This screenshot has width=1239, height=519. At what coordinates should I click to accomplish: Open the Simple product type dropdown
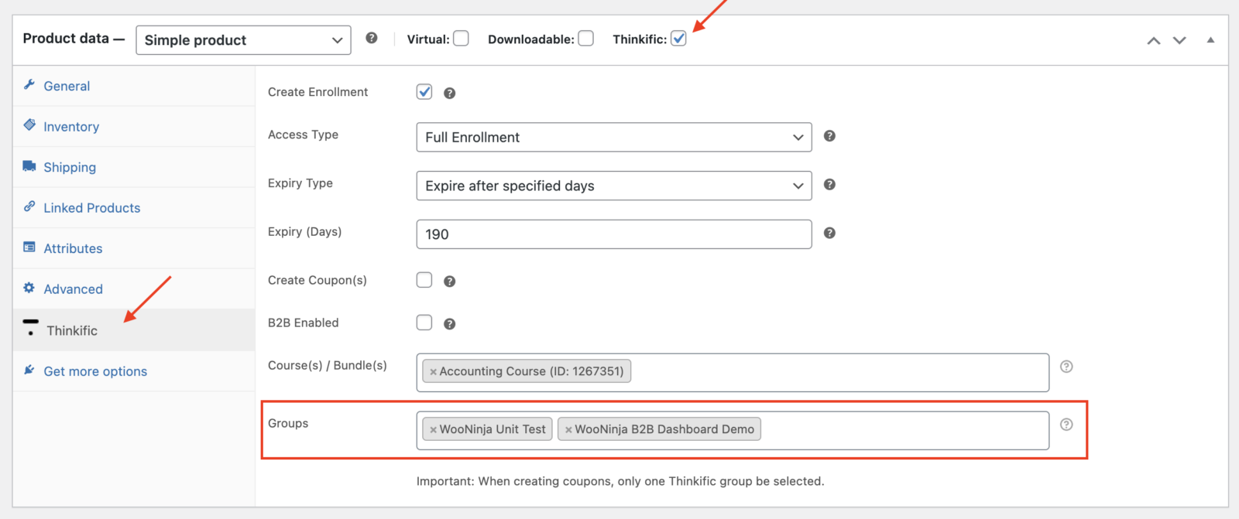pyautogui.click(x=243, y=40)
